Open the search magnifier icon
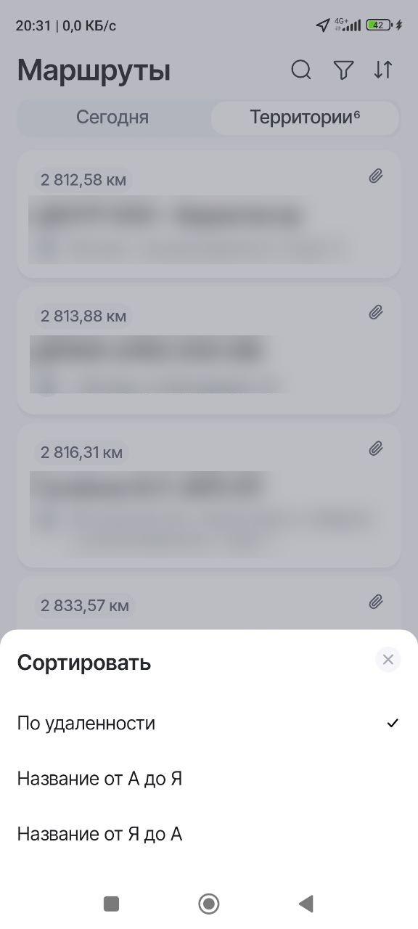This screenshot has height=929, width=418. [x=301, y=70]
